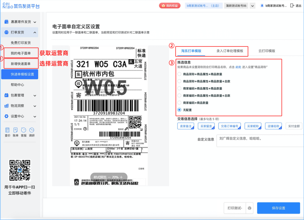Viewport: 304px width, 220px height.
Task: Open 调研 survey shortcut icon
Action: click(x=32, y=130)
